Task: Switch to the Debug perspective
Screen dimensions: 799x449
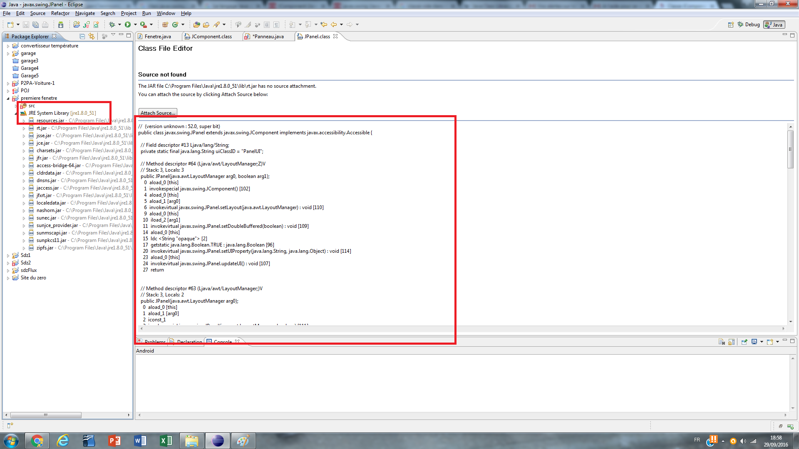Action: pyautogui.click(x=749, y=25)
